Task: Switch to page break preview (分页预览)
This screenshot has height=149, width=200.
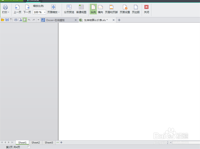Action: (x=69, y=9)
